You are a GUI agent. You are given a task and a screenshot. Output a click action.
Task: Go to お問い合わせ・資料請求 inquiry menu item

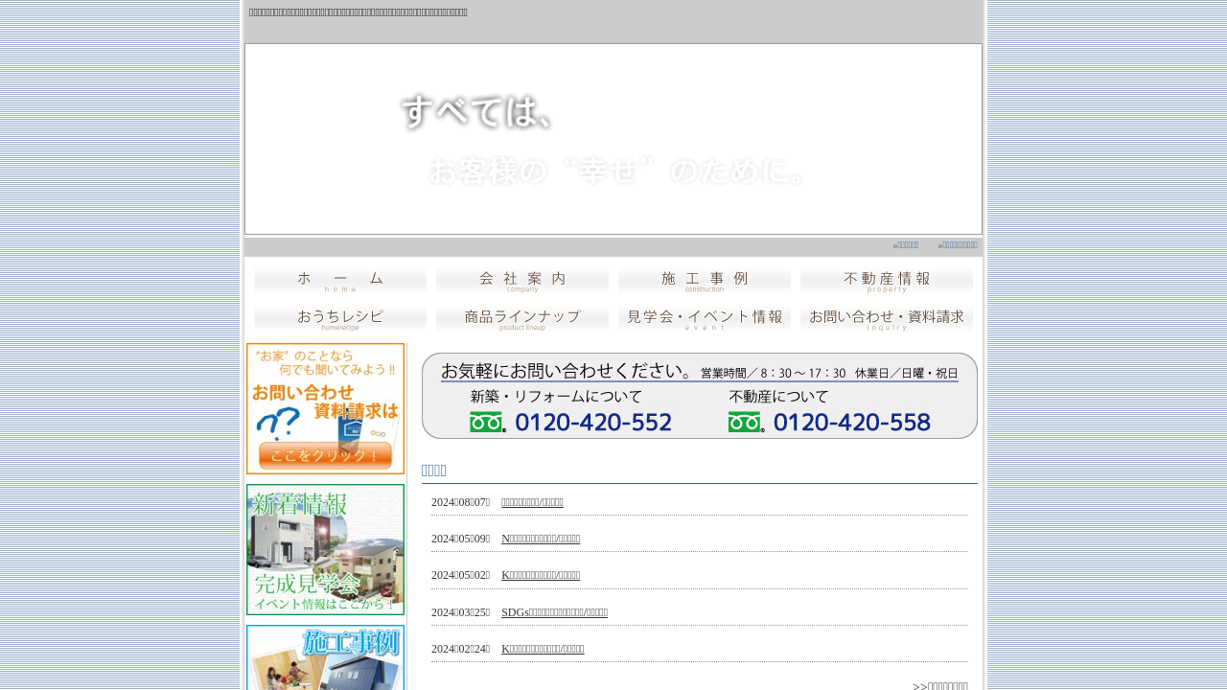pyautogui.click(x=887, y=319)
